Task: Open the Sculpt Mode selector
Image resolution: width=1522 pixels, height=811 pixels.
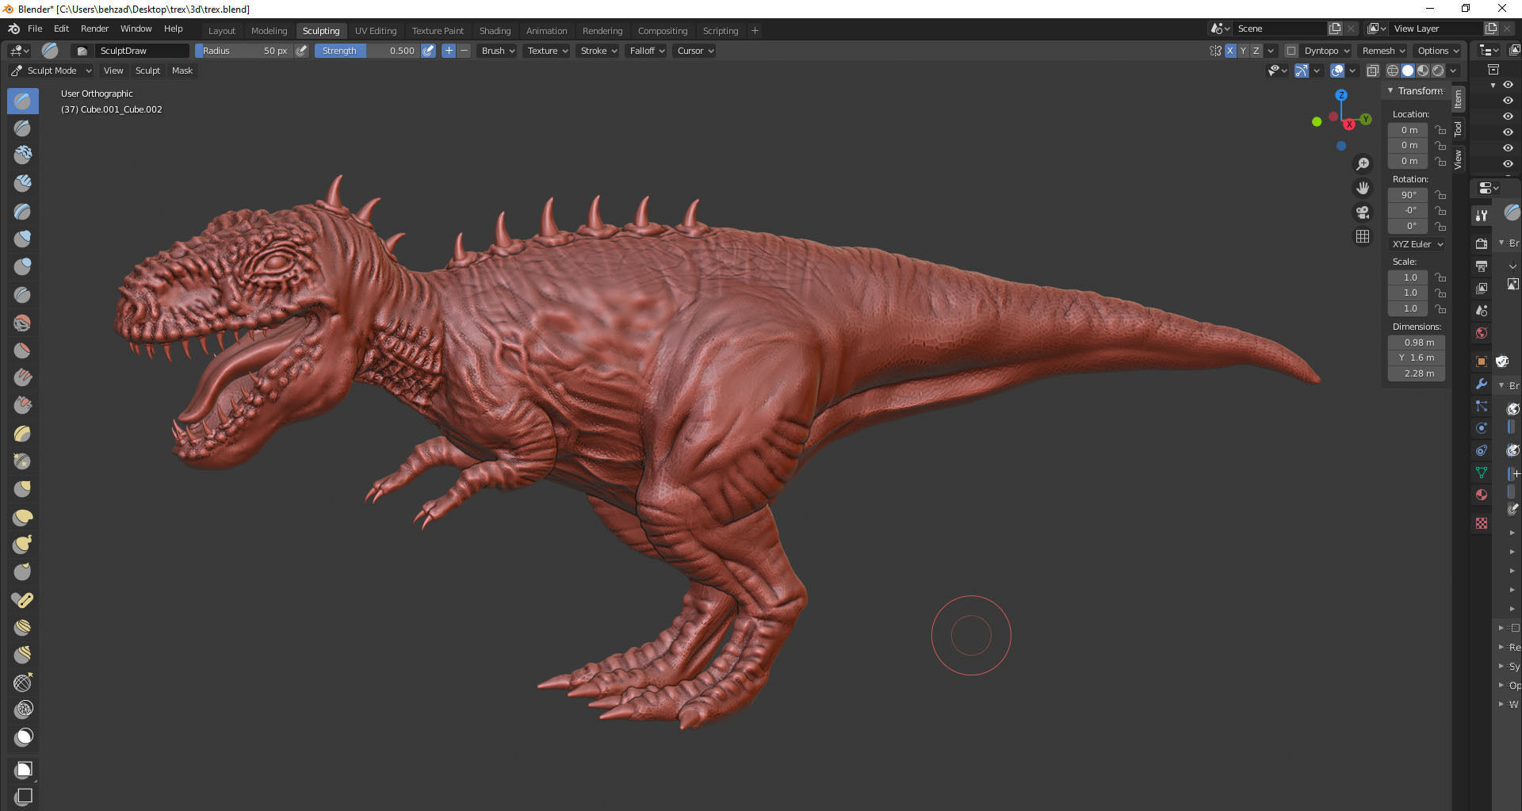Action: coord(52,71)
